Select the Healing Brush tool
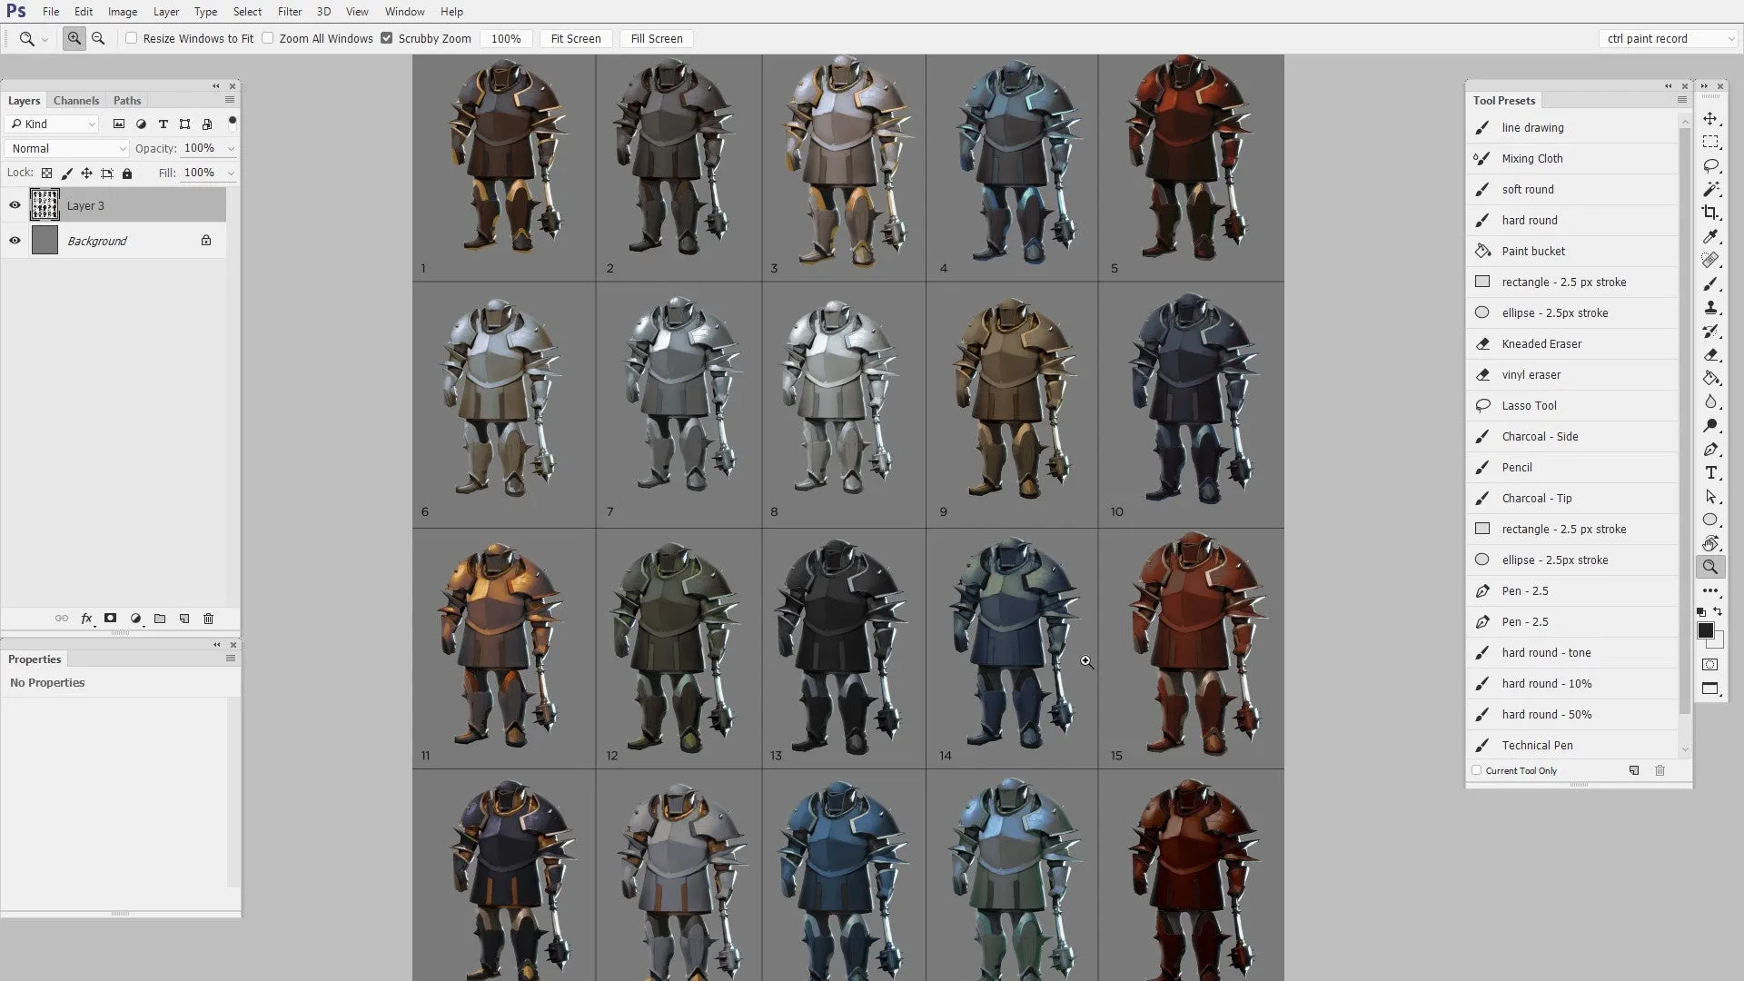 1710,261
